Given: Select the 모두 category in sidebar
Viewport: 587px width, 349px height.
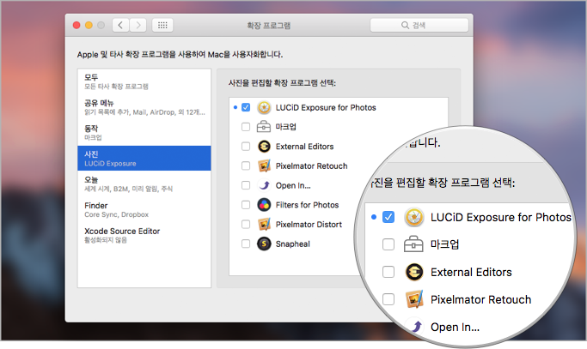Looking at the screenshot, I should (x=144, y=81).
